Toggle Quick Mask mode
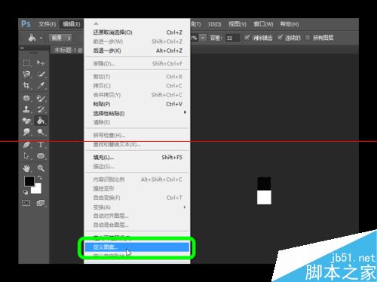The width and height of the screenshot is (377, 282). (x=26, y=203)
